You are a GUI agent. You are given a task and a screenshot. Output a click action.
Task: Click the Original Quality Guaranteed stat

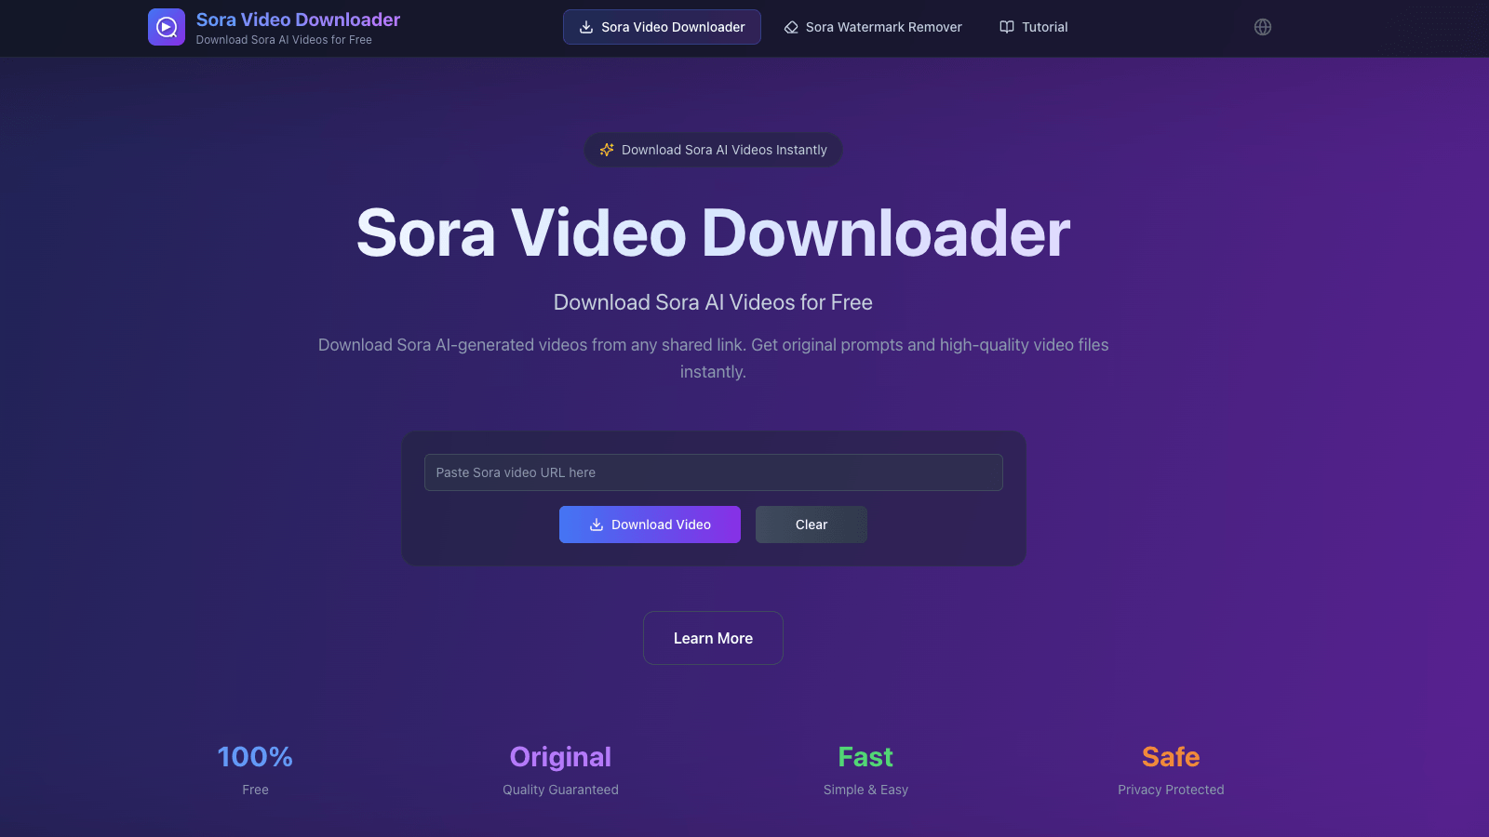click(560, 769)
